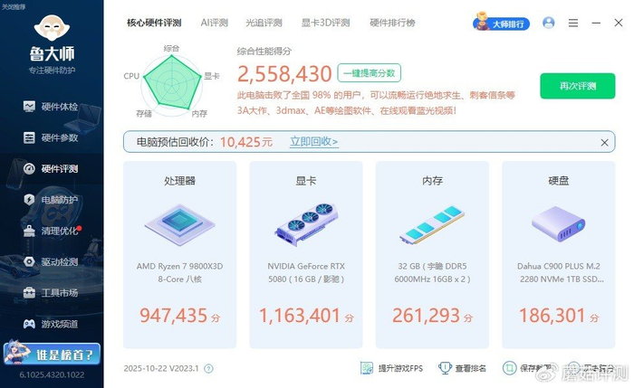Open 硬件体检 in the sidebar
634x388 pixels.
pyautogui.click(x=51, y=107)
